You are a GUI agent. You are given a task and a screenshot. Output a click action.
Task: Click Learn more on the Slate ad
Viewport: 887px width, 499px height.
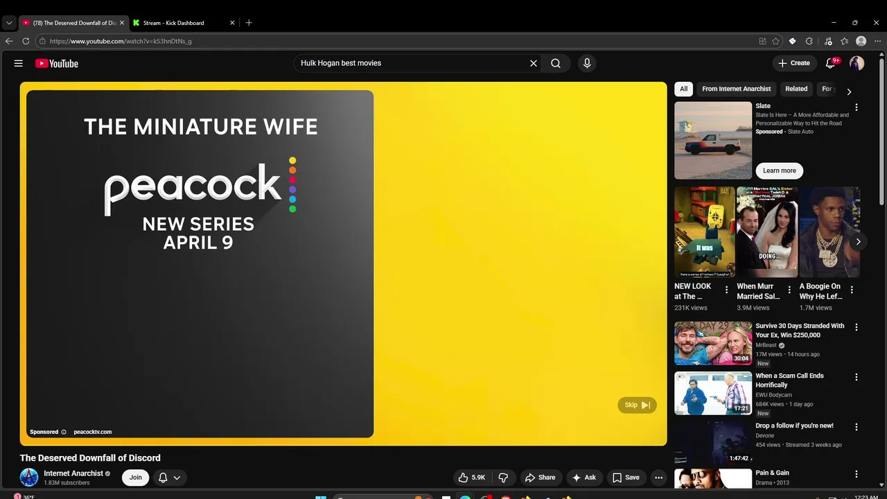pos(780,170)
